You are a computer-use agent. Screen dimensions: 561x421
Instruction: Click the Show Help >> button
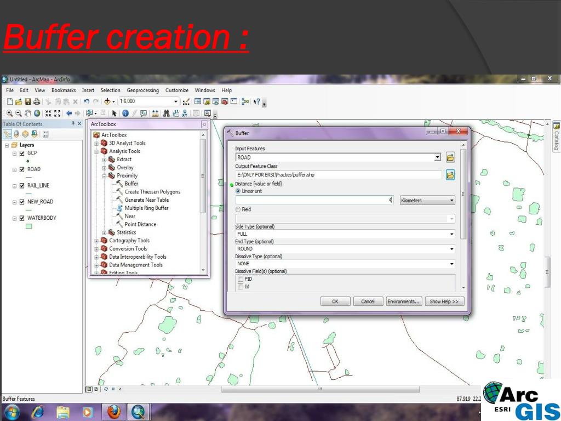pos(444,301)
